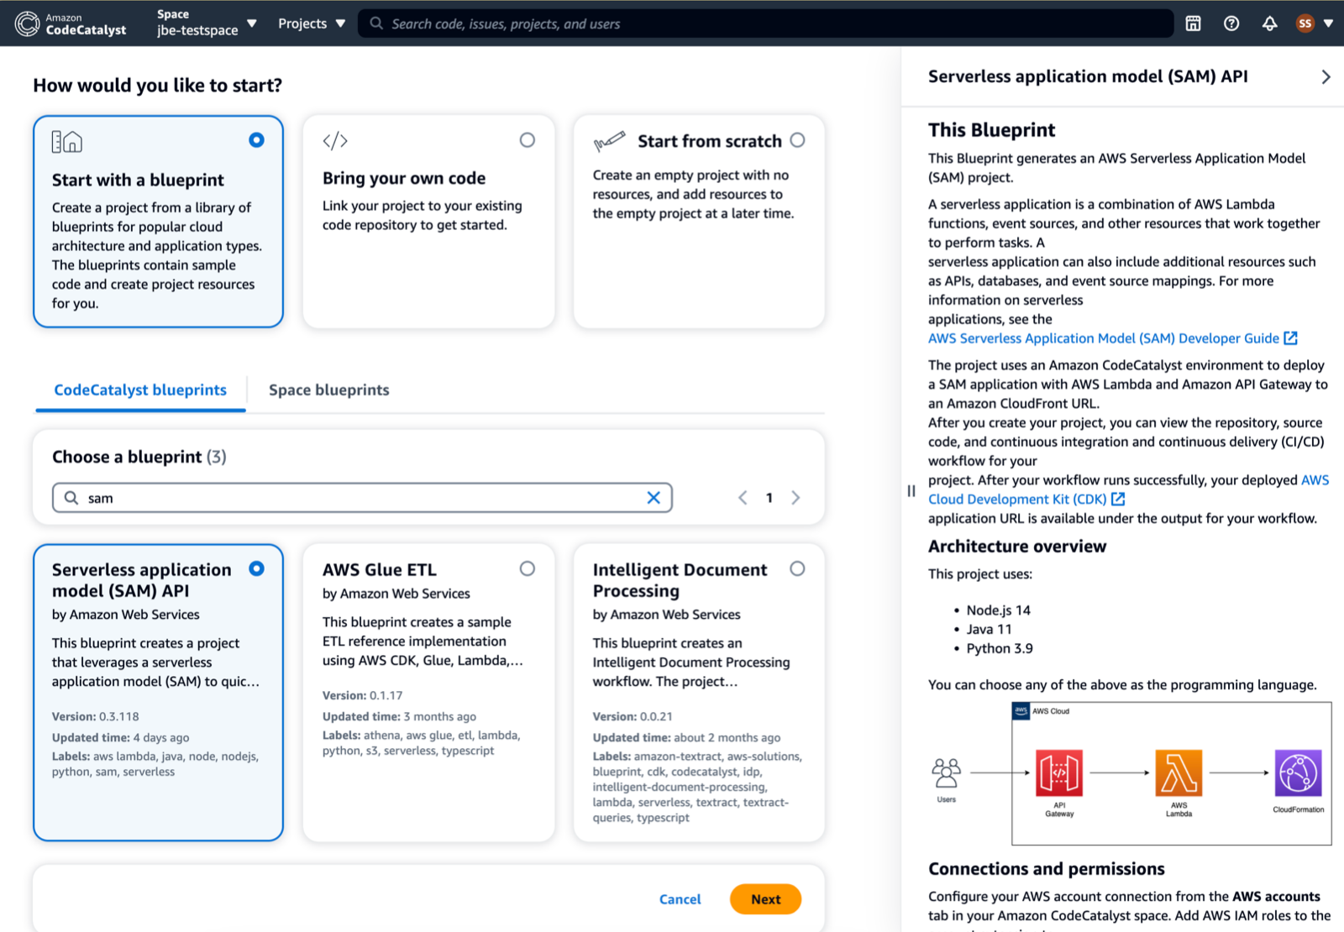Go to the next blueprint page with the right arrow

coord(795,497)
